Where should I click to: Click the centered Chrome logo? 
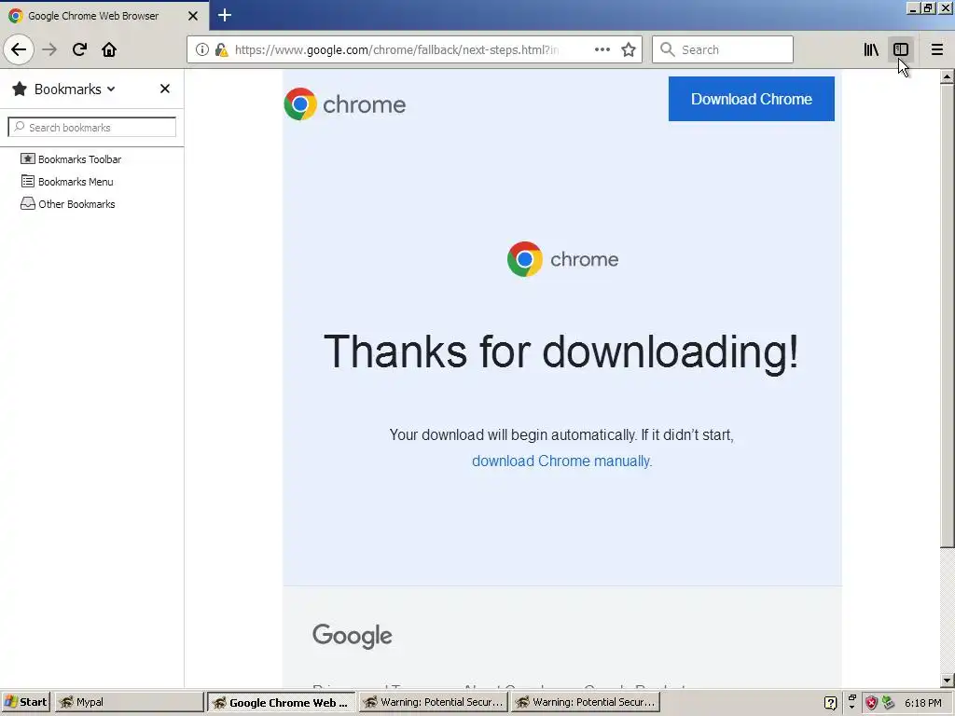click(x=562, y=259)
